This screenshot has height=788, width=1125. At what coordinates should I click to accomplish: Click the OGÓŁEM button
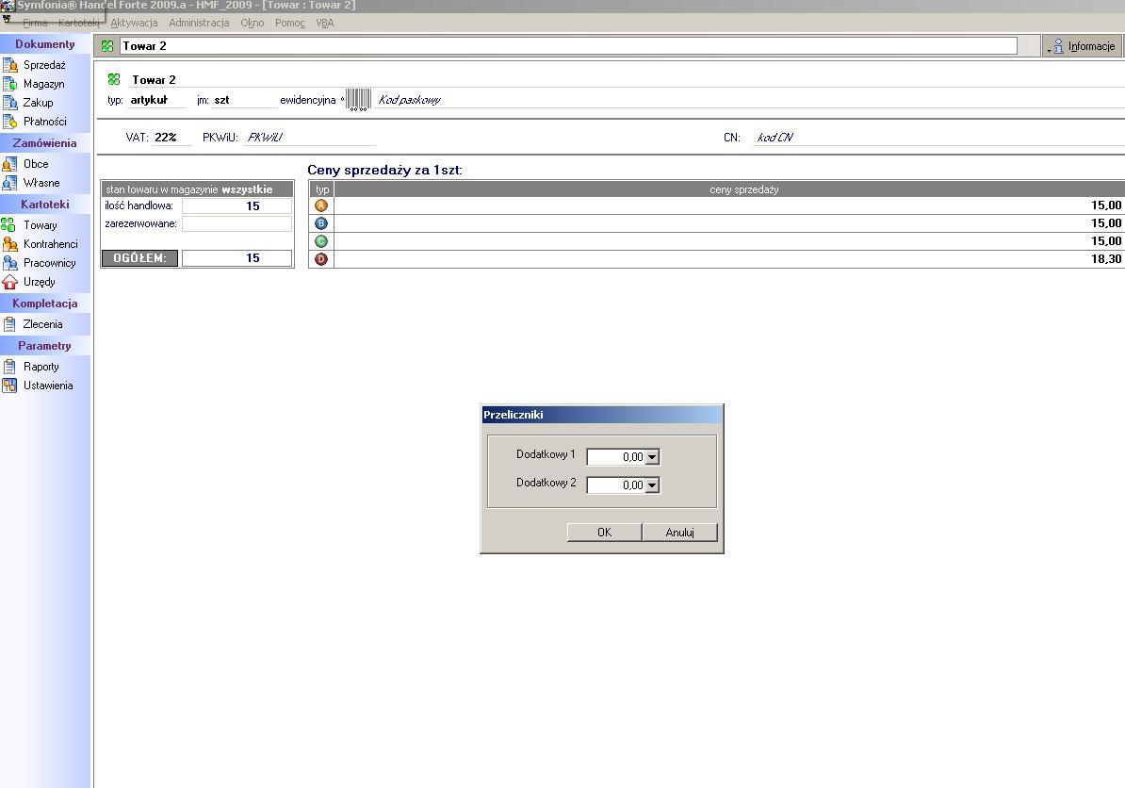click(x=139, y=258)
